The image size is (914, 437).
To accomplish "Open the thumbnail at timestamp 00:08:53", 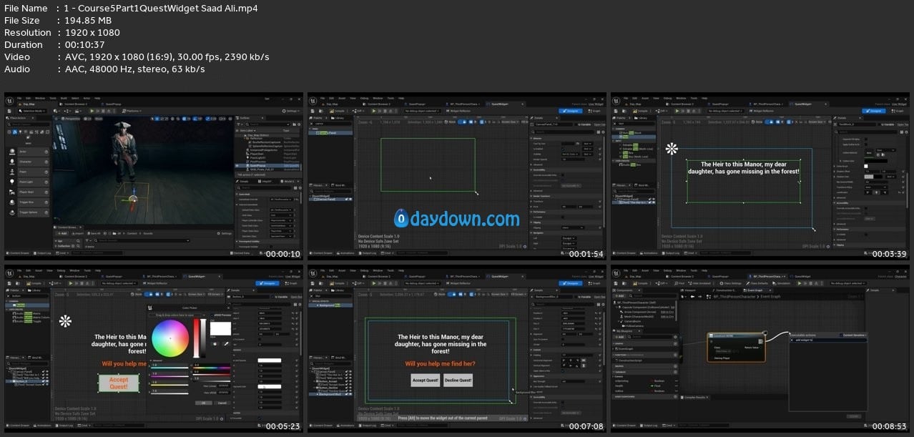I will click(x=760, y=348).
